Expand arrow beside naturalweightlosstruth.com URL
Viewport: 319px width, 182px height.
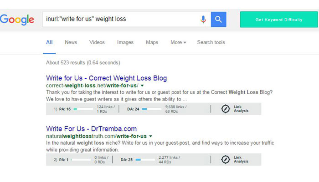(x=150, y=136)
